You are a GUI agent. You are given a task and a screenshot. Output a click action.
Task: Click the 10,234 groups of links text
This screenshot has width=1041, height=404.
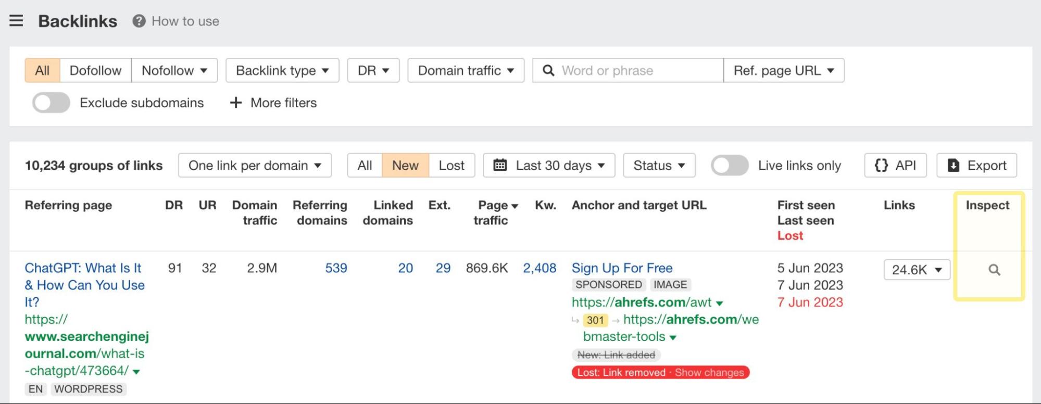coord(94,166)
